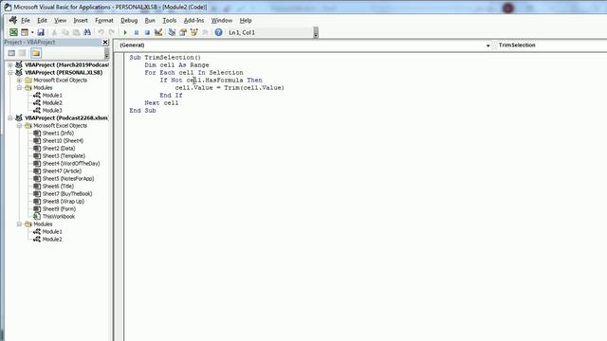Open the Edit menu
607x341 pixels.
click(x=42, y=20)
